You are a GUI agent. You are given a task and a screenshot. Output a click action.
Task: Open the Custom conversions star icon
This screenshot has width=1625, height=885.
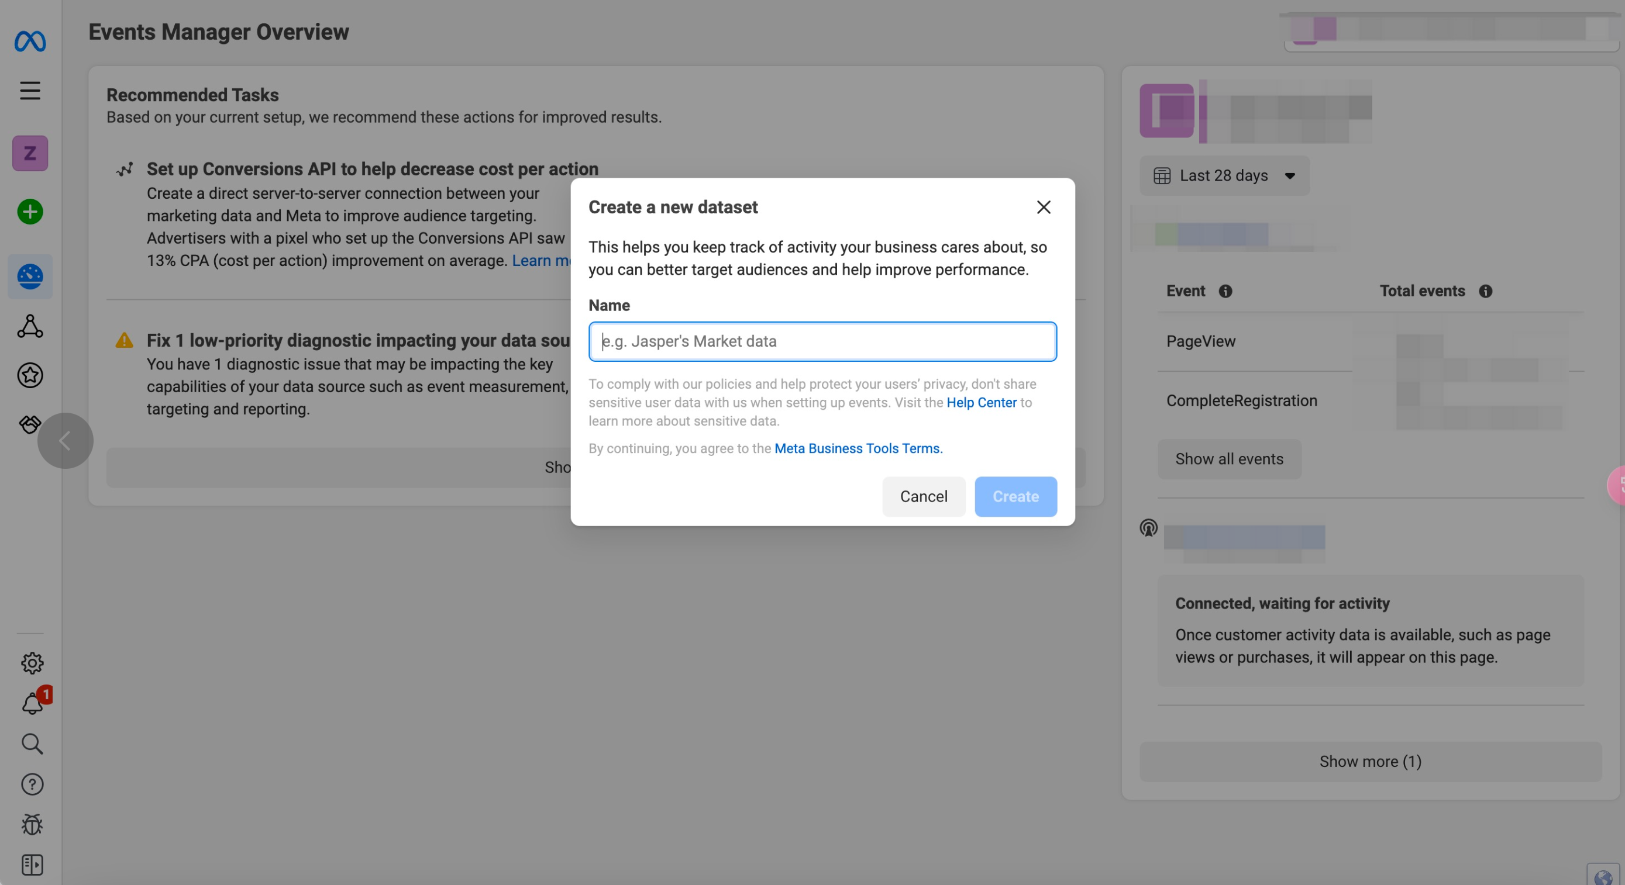30,376
